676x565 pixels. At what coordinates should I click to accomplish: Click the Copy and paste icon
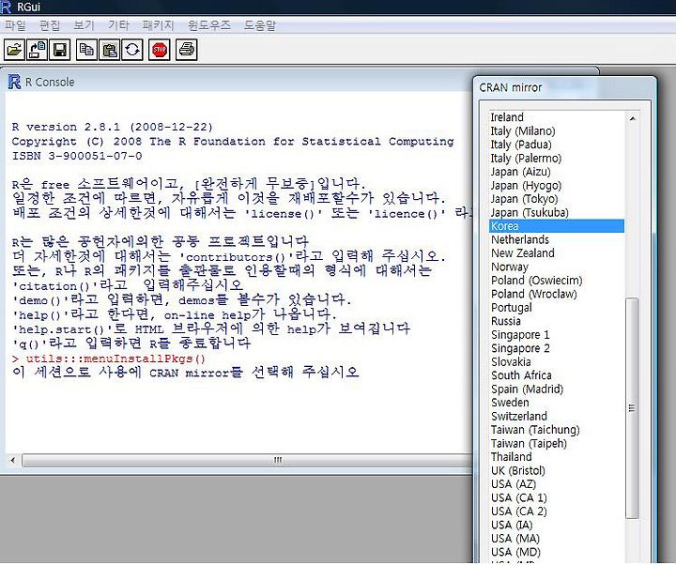coord(132,50)
